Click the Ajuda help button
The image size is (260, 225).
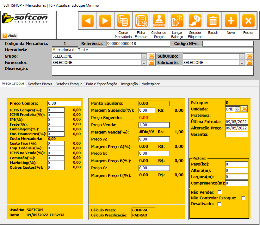pyautogui.click(x=10, y=35)
